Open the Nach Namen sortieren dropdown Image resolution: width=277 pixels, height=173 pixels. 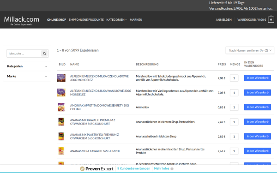click(x=250, y=50)
